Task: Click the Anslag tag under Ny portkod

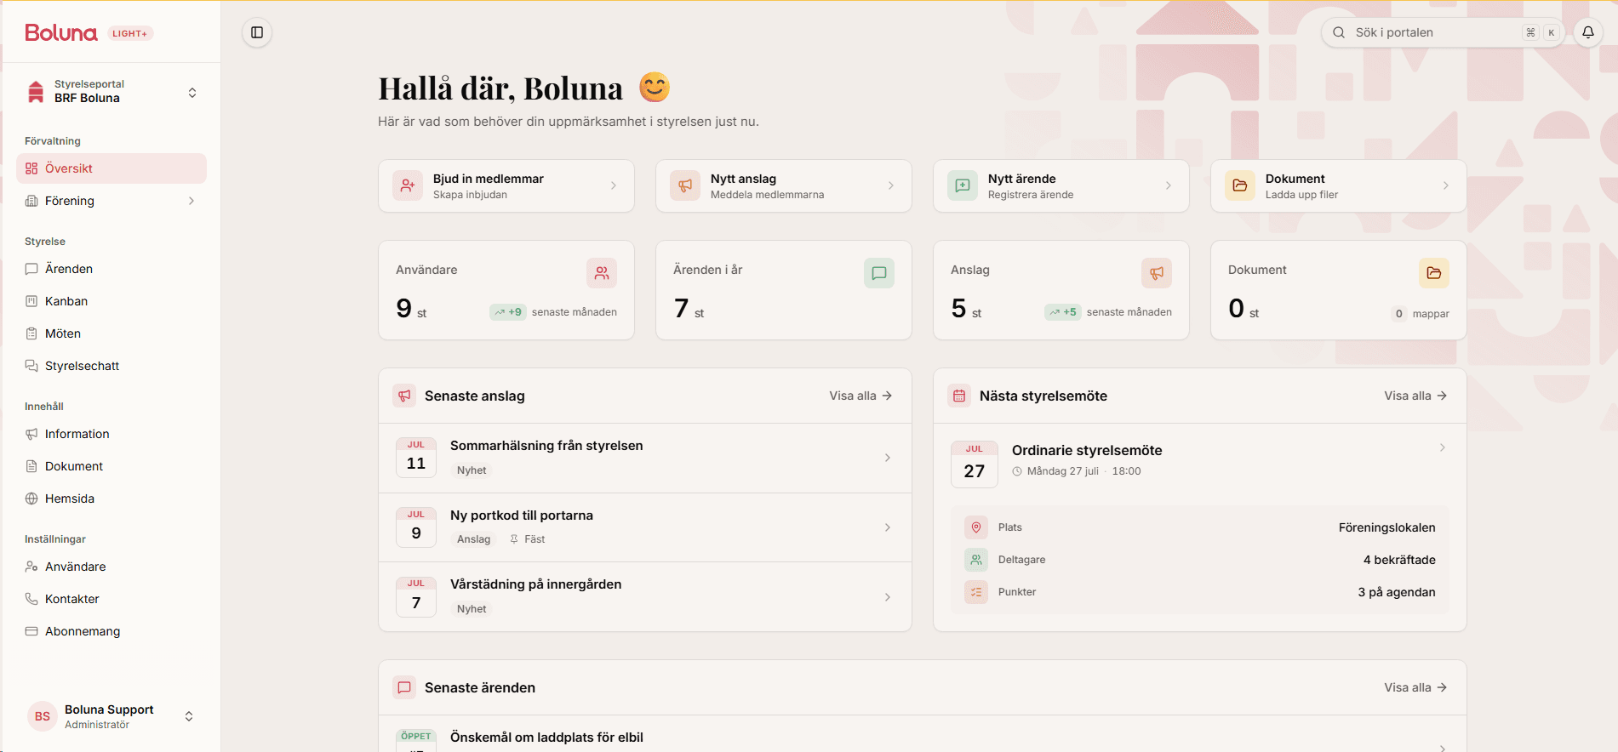Action: (x=473, y=539)
